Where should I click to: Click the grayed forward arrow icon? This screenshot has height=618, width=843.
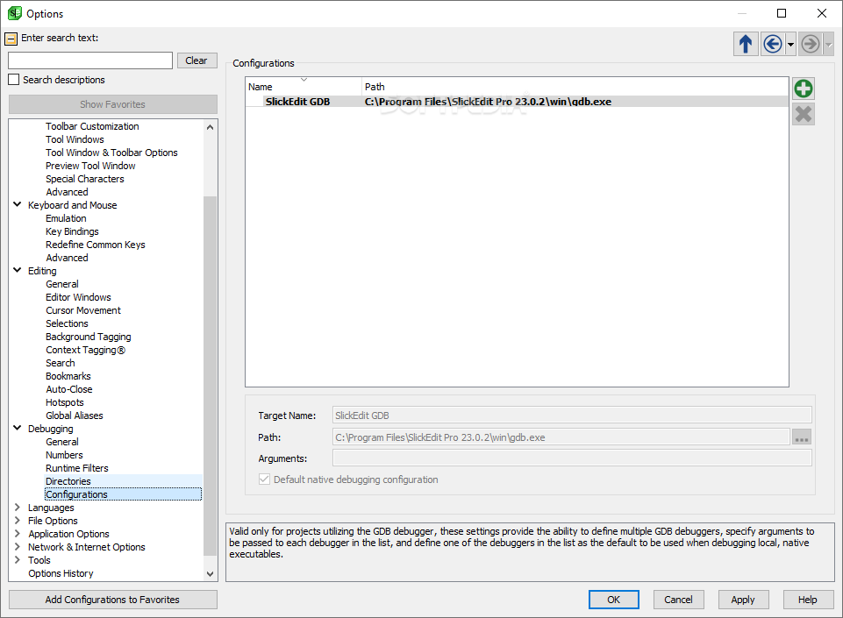point(811,44)
